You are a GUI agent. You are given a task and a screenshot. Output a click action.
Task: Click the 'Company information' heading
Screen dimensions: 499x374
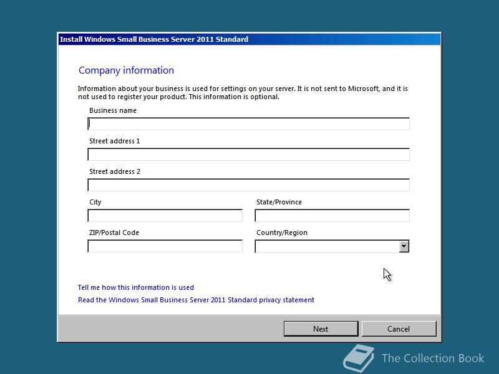click(x=127, y=70)
